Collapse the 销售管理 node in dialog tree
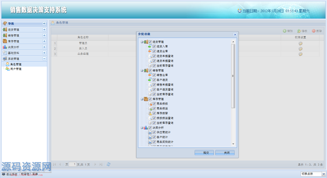Viewport: 327px width, 178px height. [x=142, y=70]
